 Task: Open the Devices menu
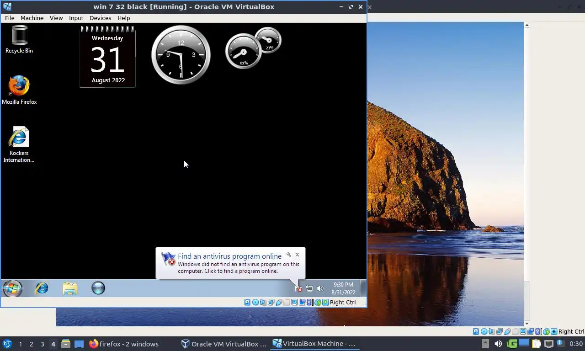100,18
